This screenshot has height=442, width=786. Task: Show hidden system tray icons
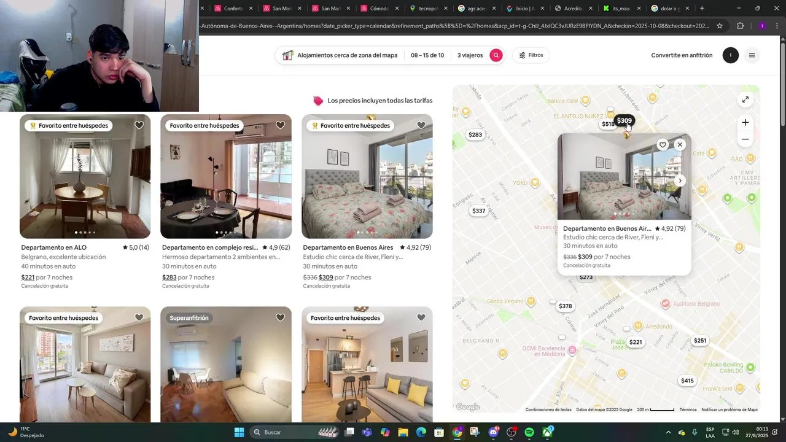pos(668,432)
